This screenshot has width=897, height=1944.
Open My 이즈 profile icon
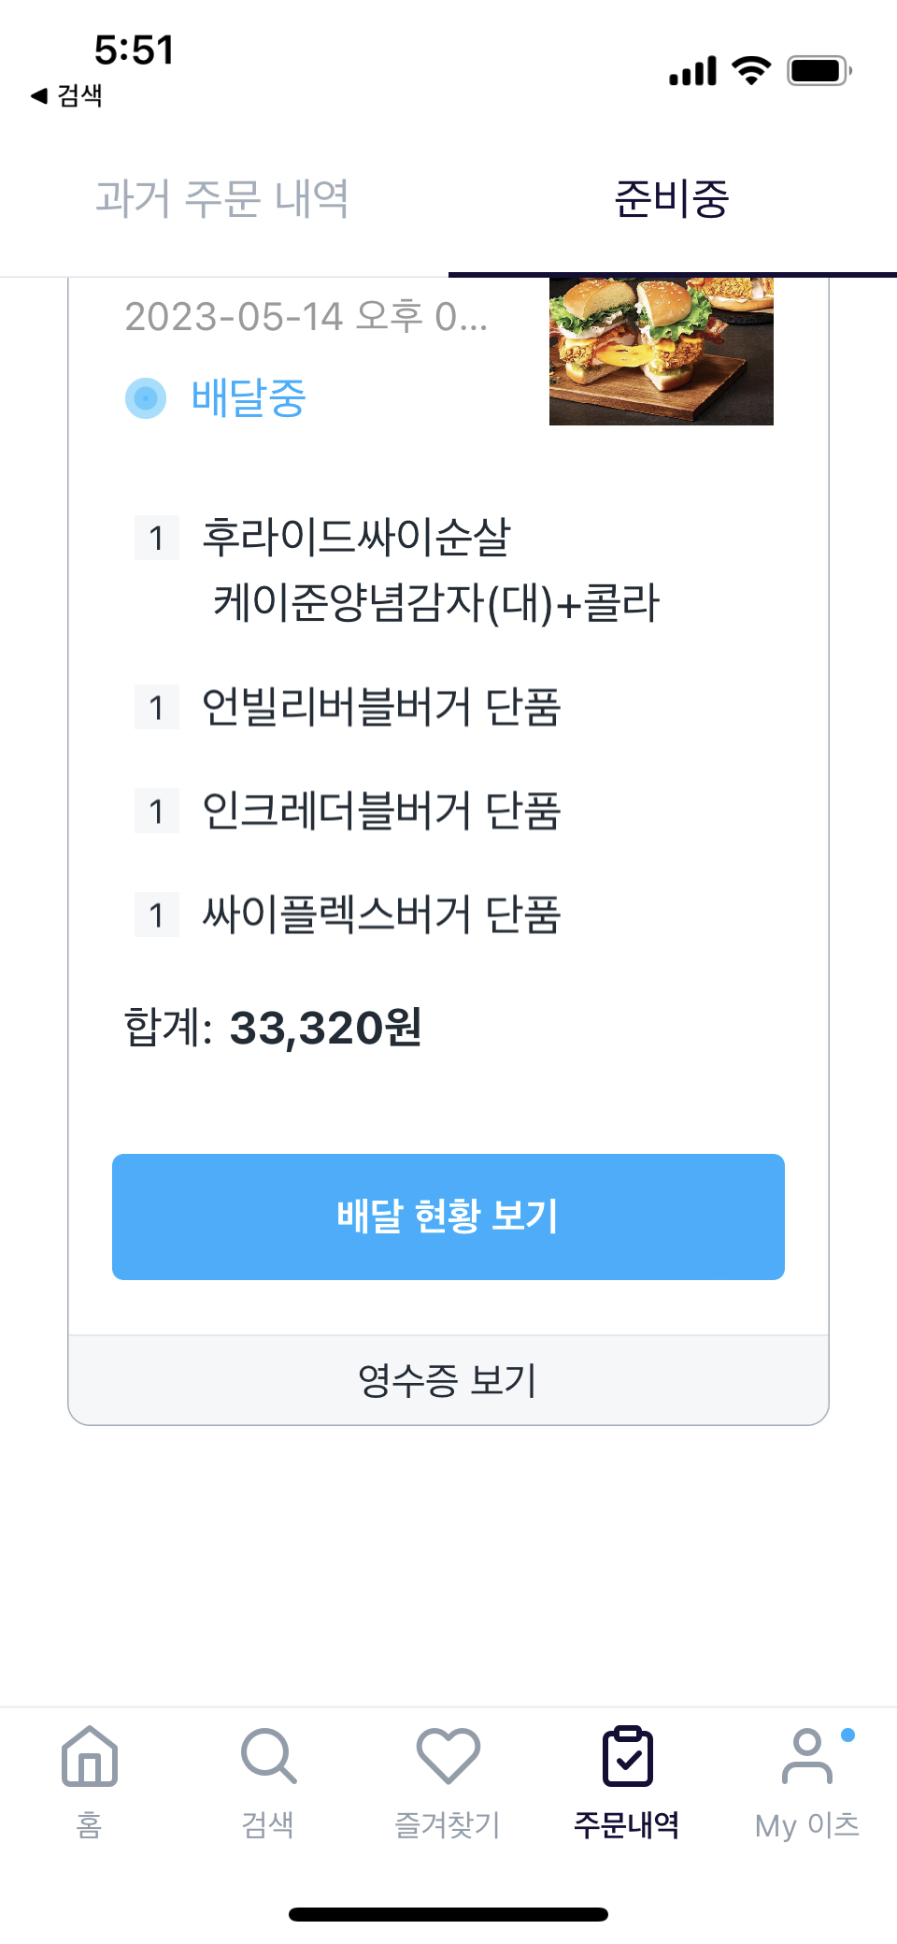coord(806,1756)
